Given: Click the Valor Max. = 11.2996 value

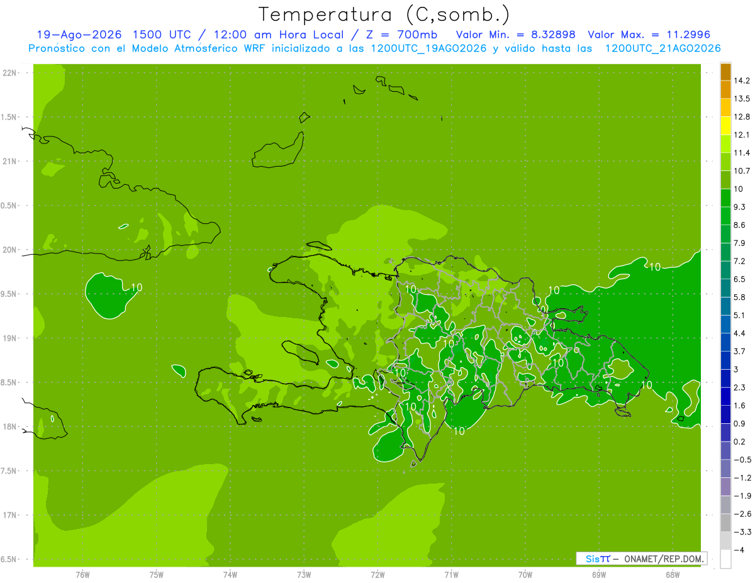Looking at the screenshot, I should 649,35.
